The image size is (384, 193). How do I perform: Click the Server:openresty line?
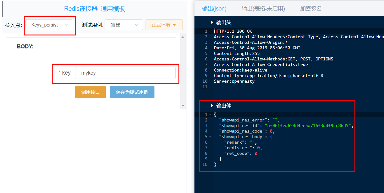[x=234, y=81]
